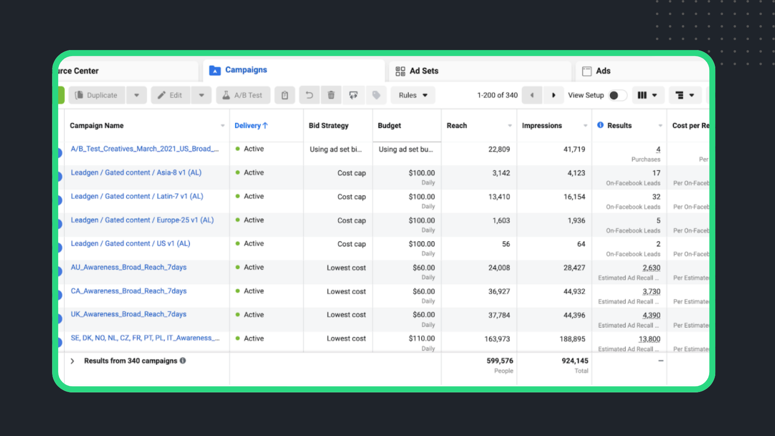The image size is (775, 436).
Task: Click the export/share icon beside trash
Action: [x=353, y=95]
